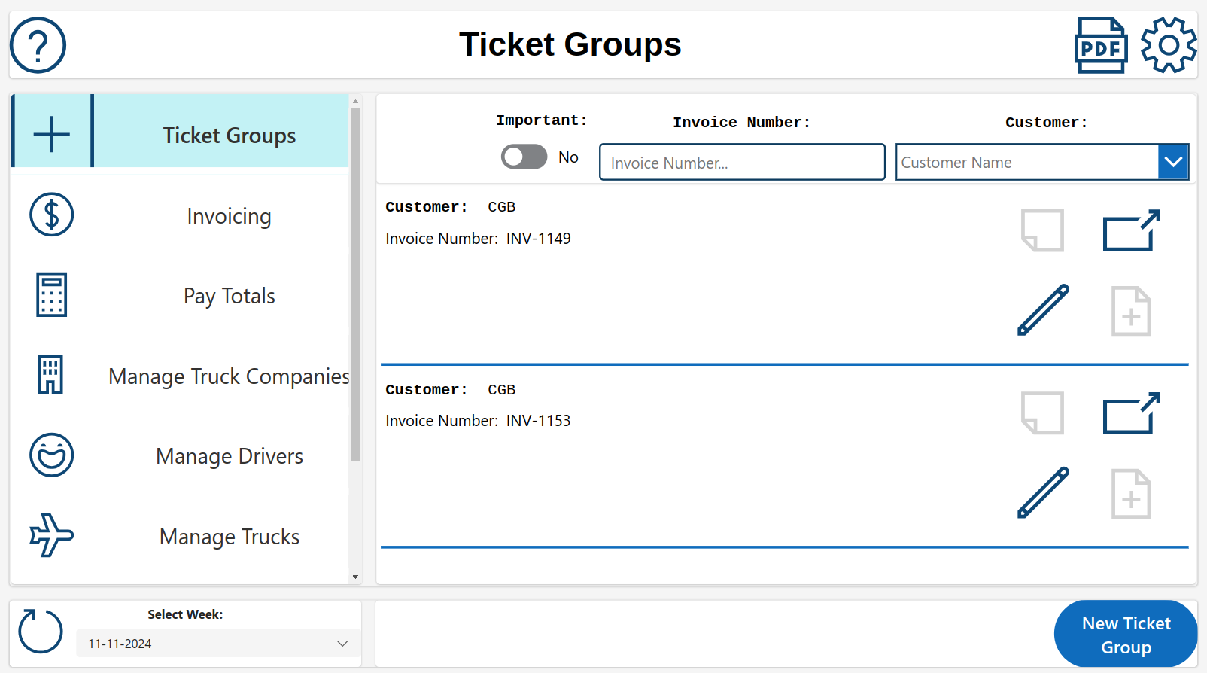Screen dimensions: 1207x673
Task: Click the add document icon for INV-1153
Action: click(x=1131, y=494)
